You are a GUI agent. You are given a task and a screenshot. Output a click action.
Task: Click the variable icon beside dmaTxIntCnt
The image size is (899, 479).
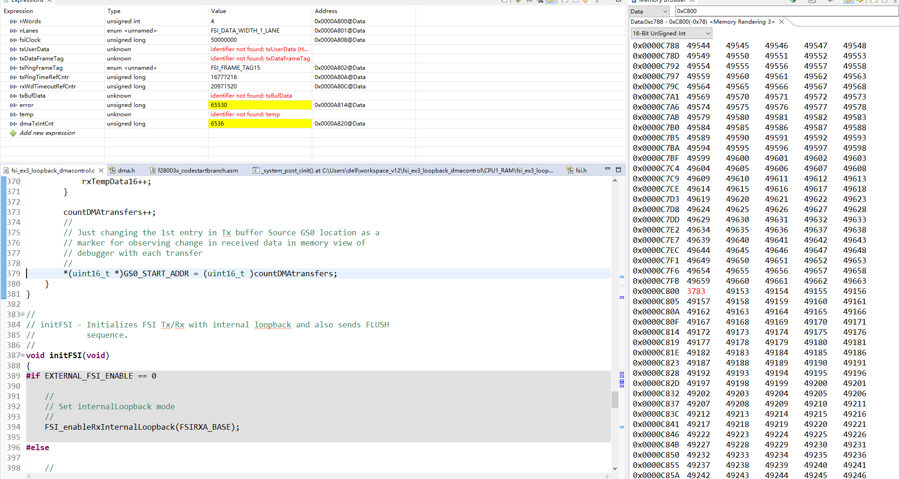(13, 124)
